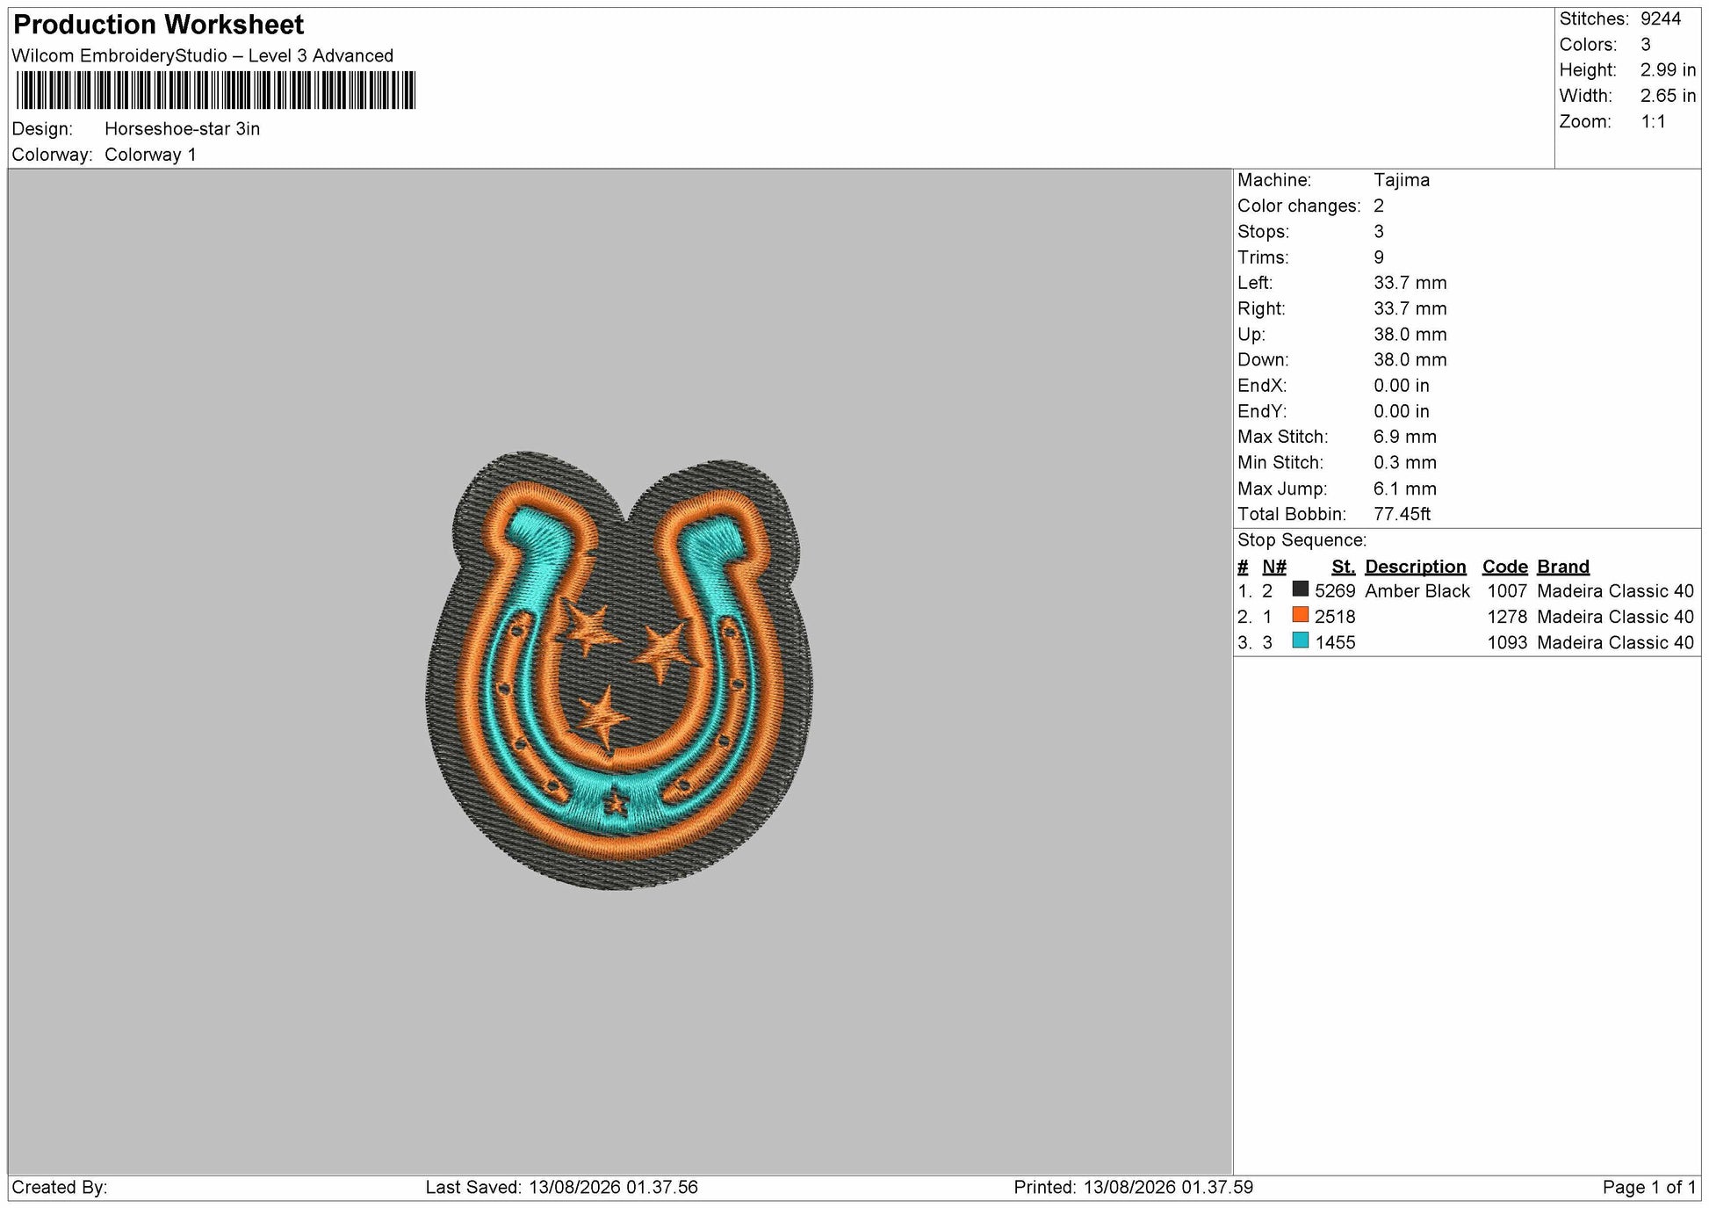Click the horseshoe embroidery design preview
Image resolution: width=1709 pixels, height=1208 pixels.
619,671
